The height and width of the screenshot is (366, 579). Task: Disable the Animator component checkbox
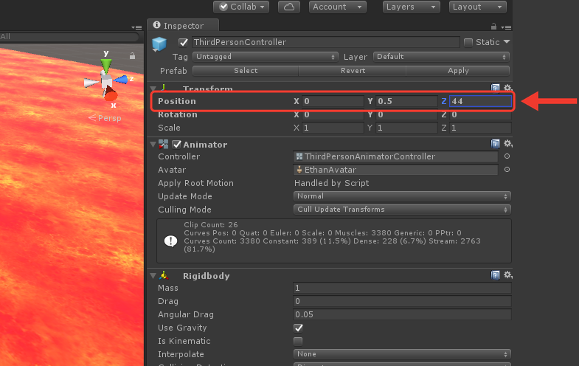[x=176, y=145]
